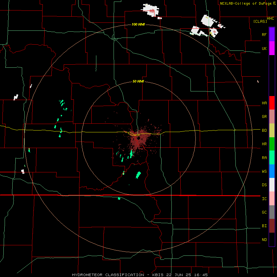Click the DS white legend swatch
Viewport: 277px width, 277px height.
click(x=272, y=185)
